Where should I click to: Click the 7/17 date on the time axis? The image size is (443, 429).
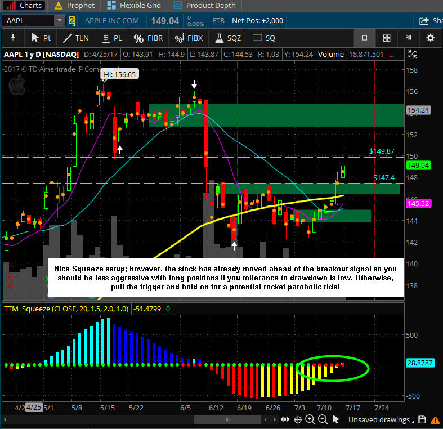click(x=353, y=408)
